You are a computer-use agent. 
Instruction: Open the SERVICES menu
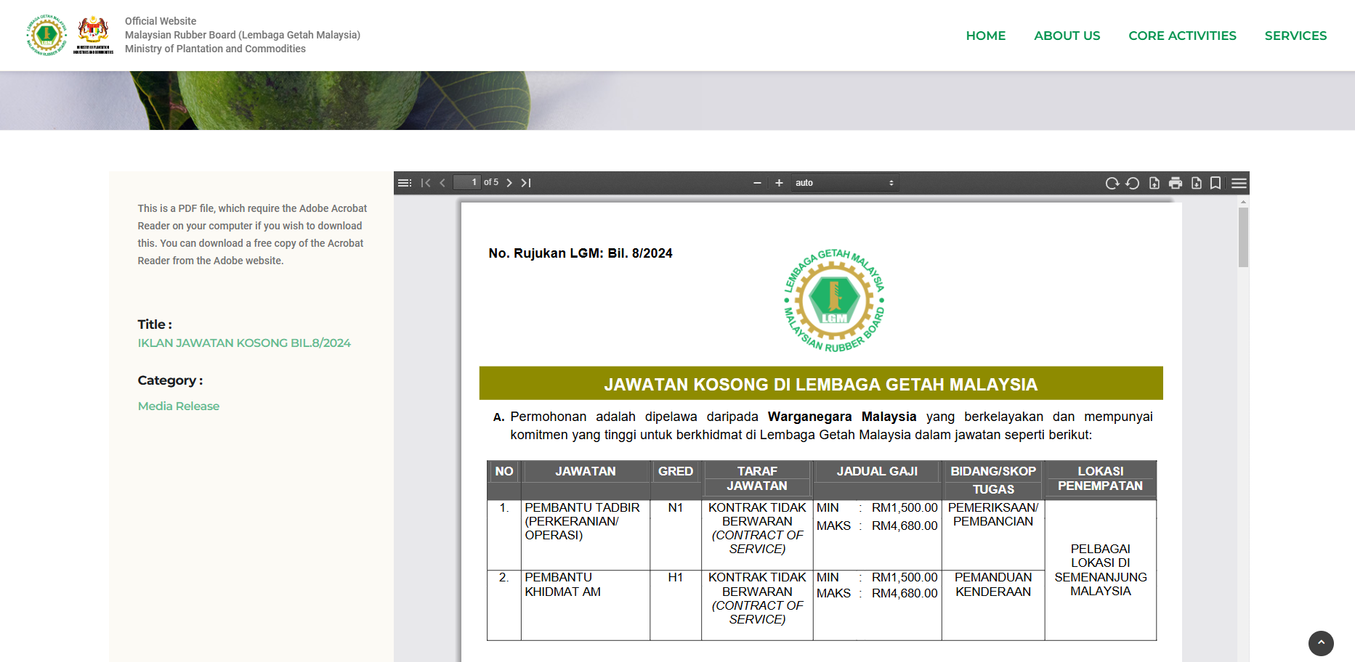1295,36
